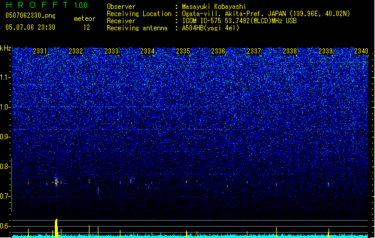
Task: Click the 0.8 frequency axis label
Action: click(x=5, y=167)
